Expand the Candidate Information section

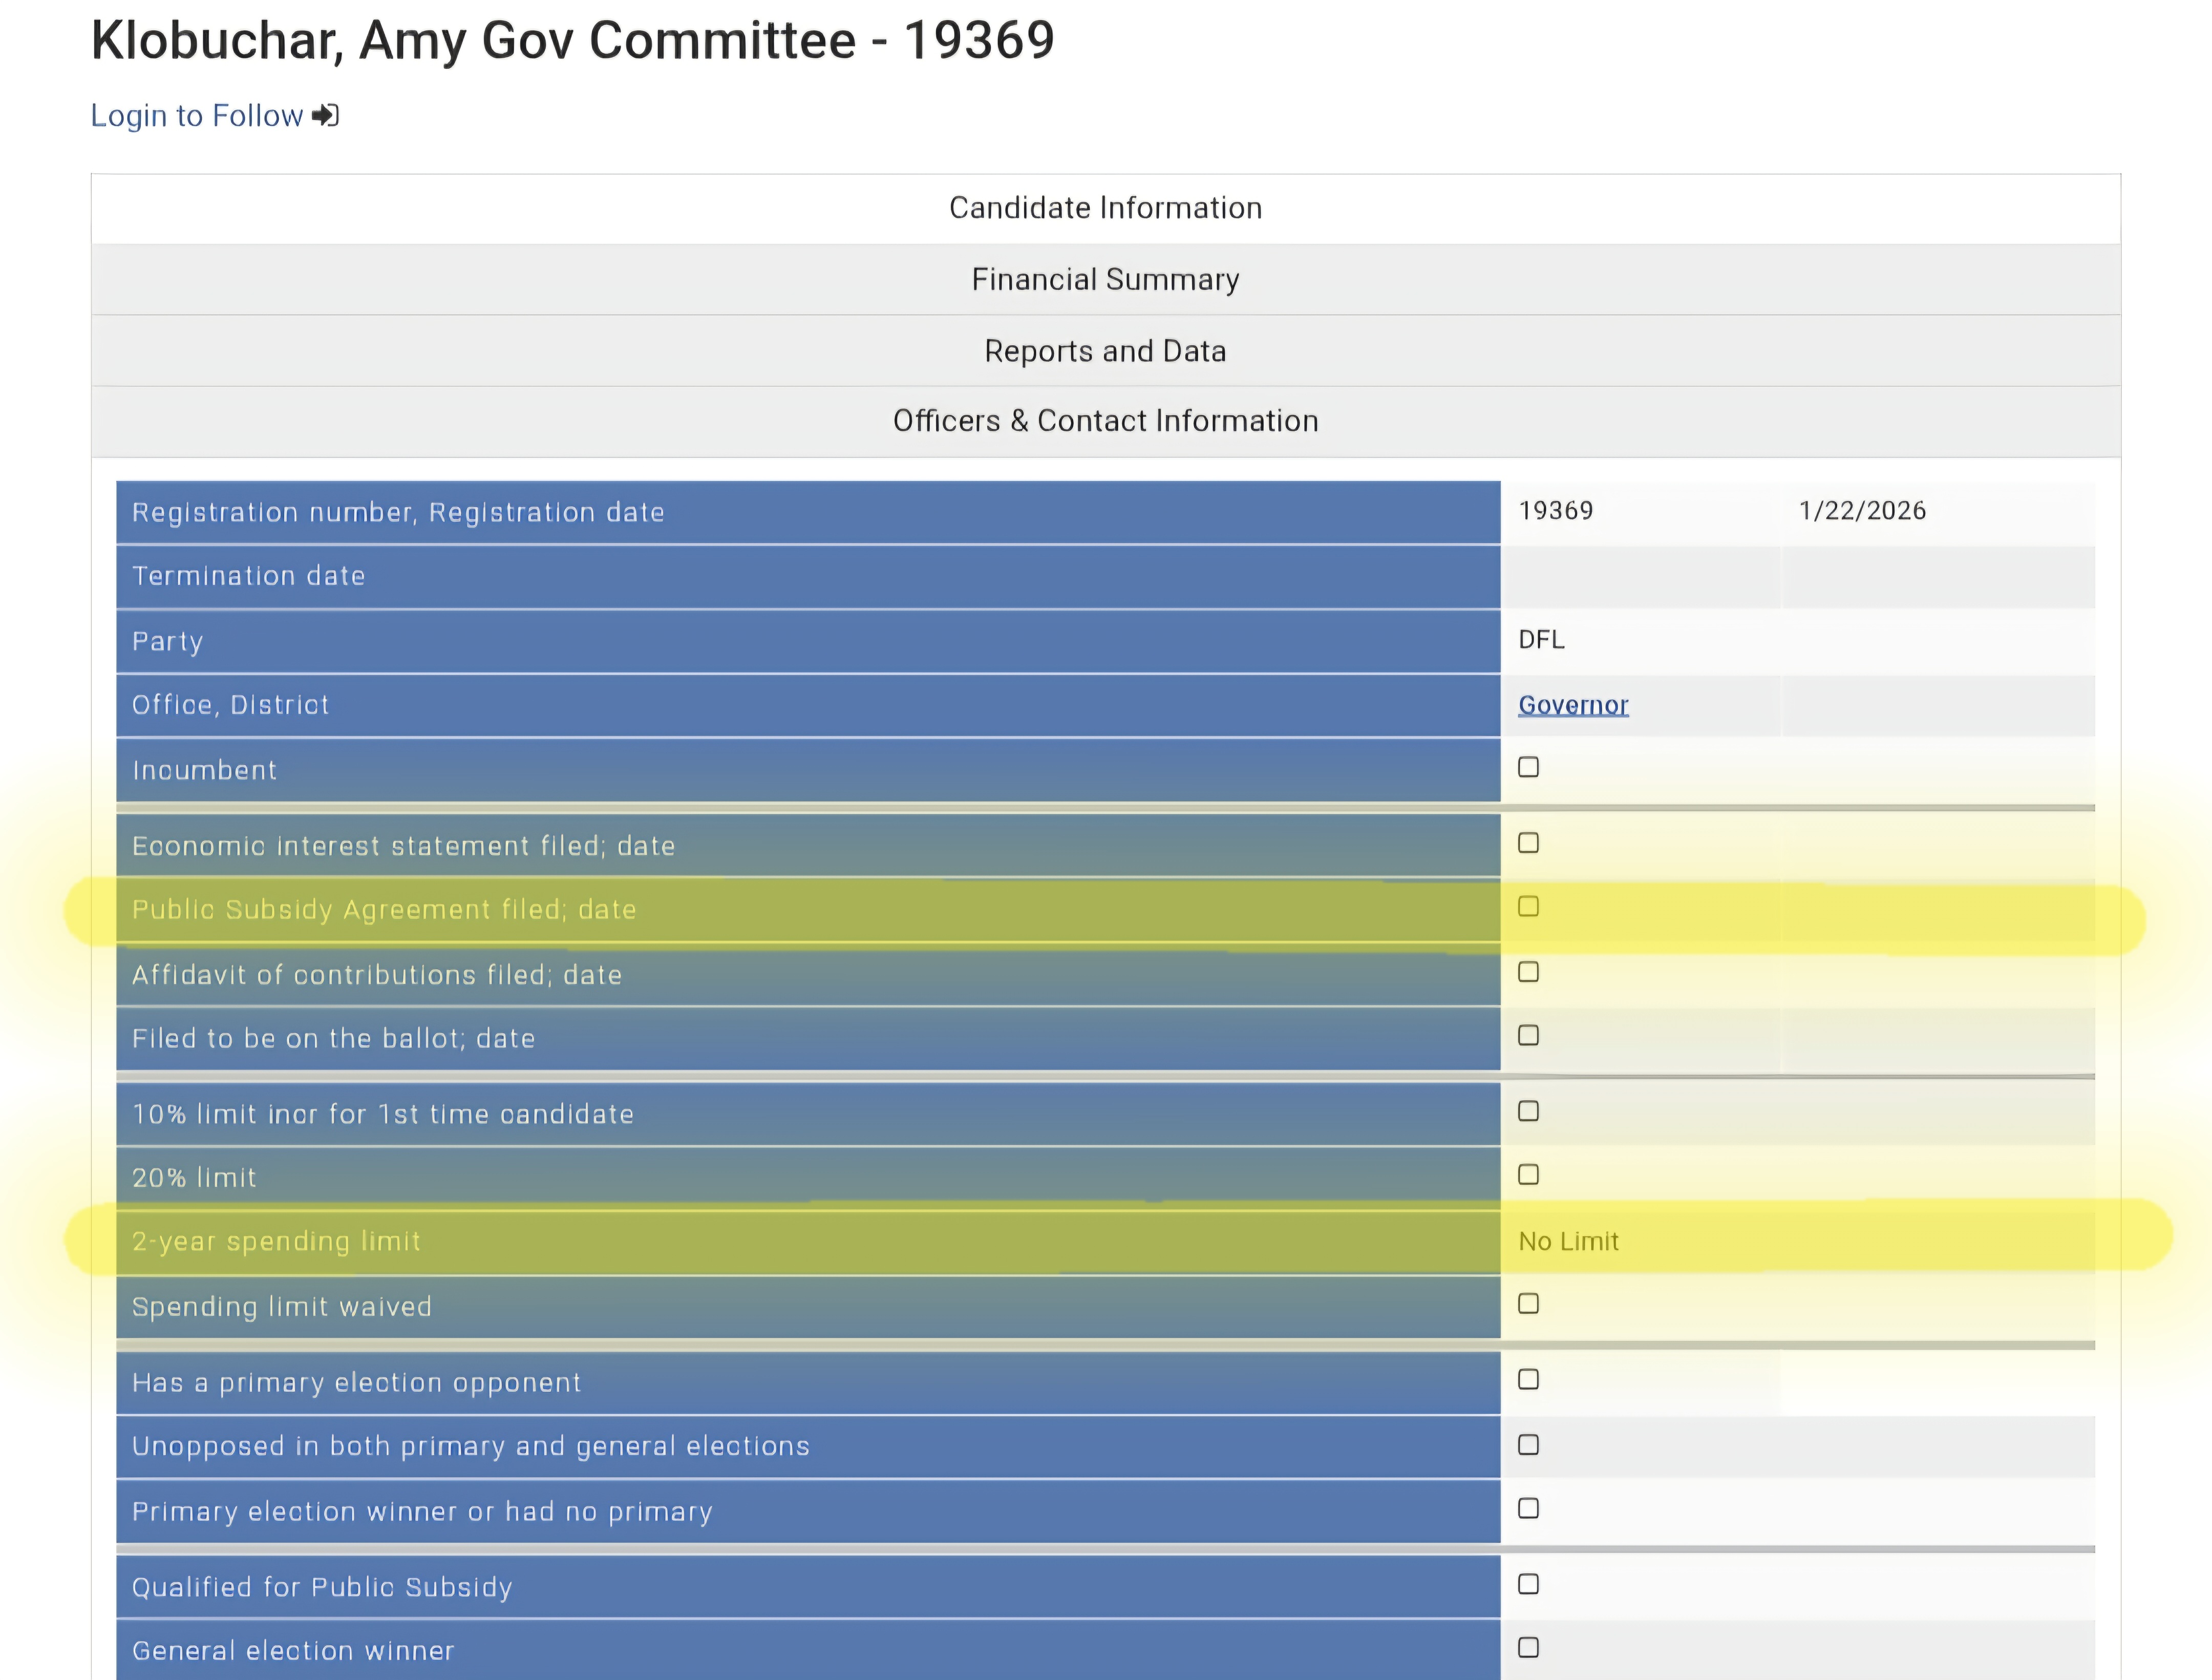point(1105,208)
